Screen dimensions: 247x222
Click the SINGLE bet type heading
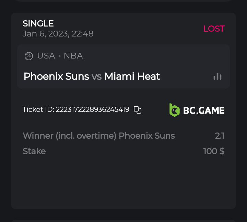(x=38, y=23)
